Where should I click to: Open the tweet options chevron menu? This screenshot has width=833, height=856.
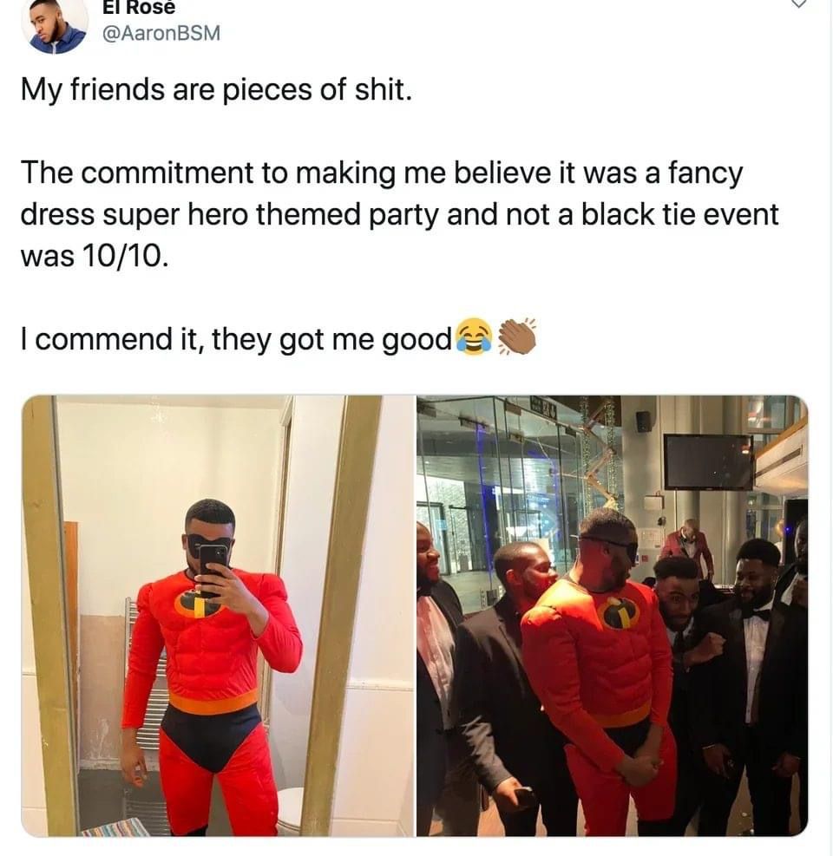pyautogui.click(x=798, y=3)
